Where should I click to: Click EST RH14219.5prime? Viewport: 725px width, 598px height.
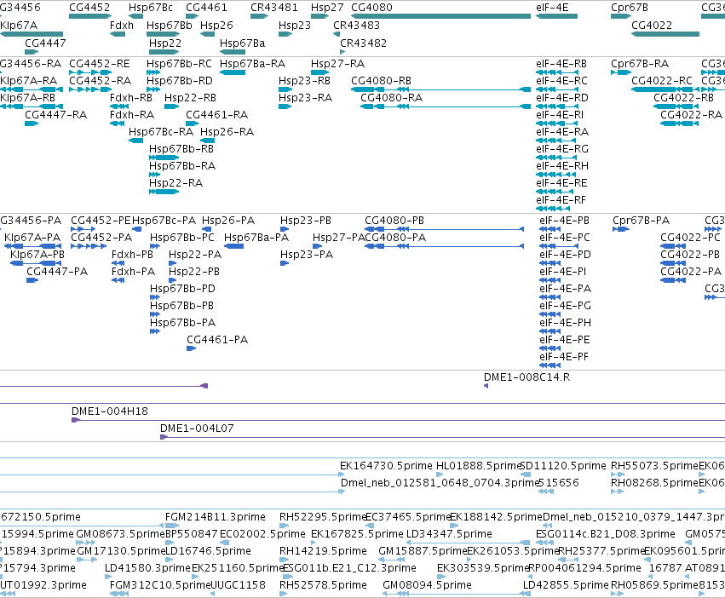323,551
